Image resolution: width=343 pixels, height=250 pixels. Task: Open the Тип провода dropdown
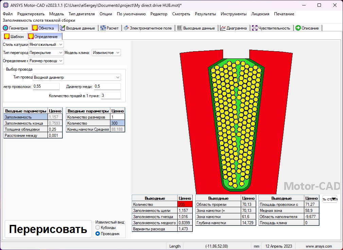[x=118, y=77]
